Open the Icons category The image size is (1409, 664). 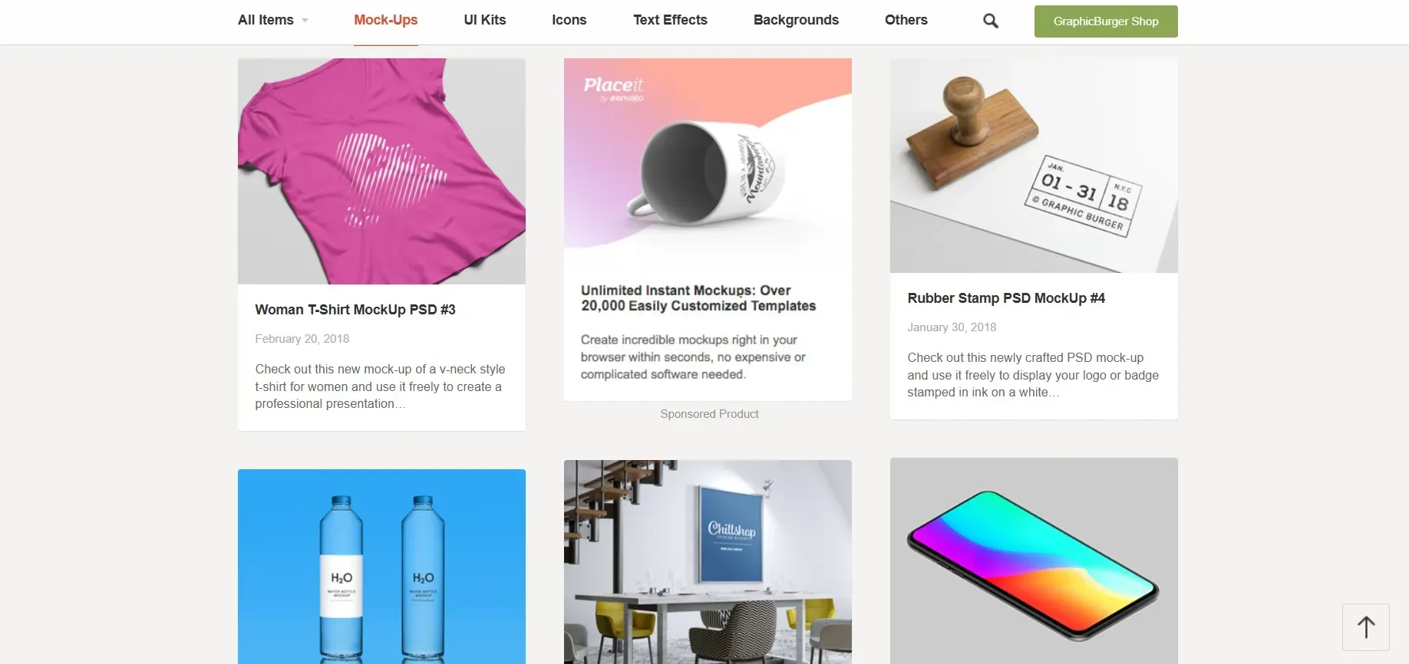[569, 20]
